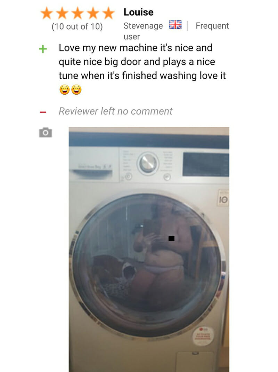Click the grey camera photo icon

(x=46, y=132)
